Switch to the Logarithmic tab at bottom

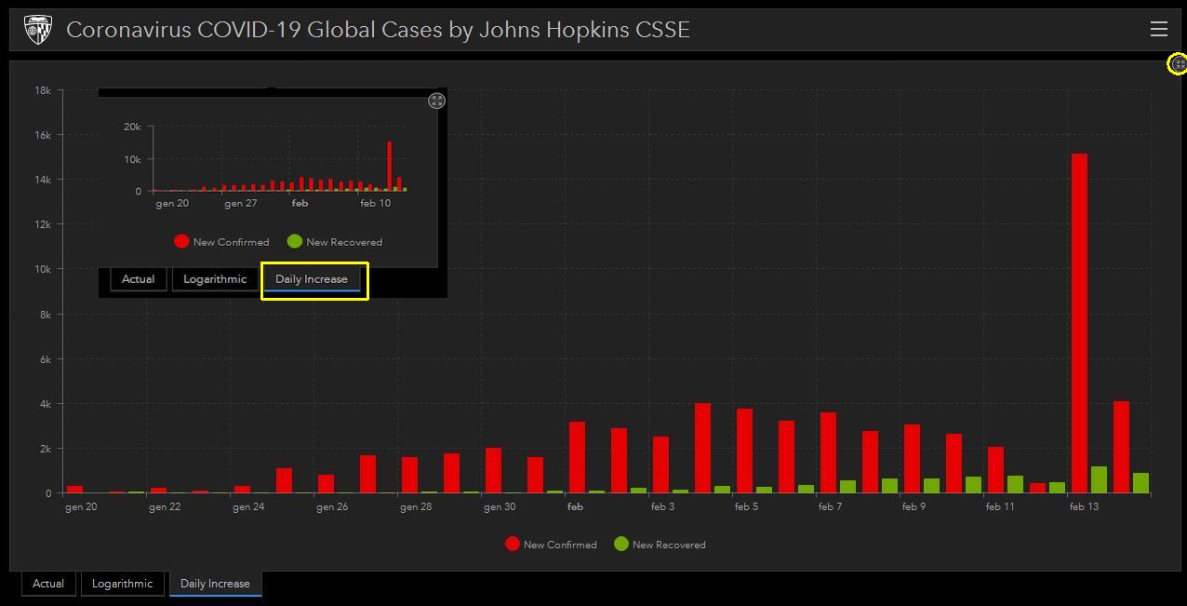(x=122, y=584)
